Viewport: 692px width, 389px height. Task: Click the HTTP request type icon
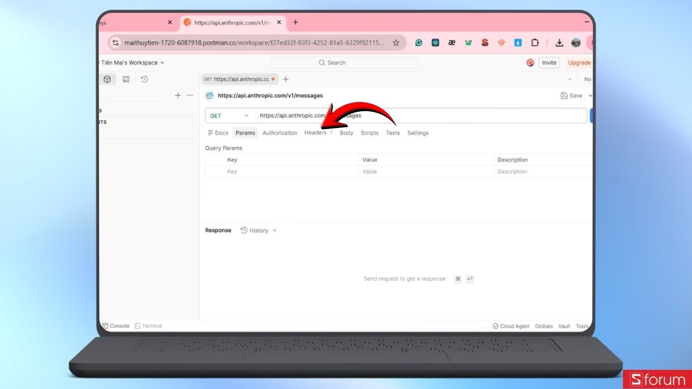pyautogui.click(x=209, y=96)
